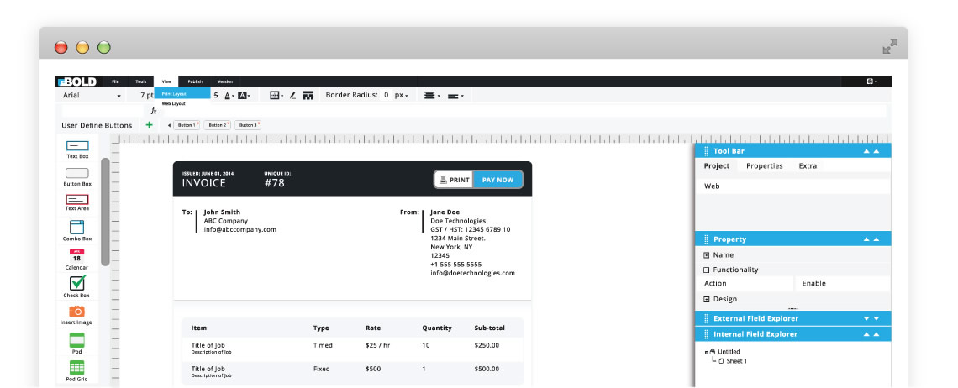Collapse the Functionality property group
The width and height of the screenshot is (958, 388).
coord(706,270)
